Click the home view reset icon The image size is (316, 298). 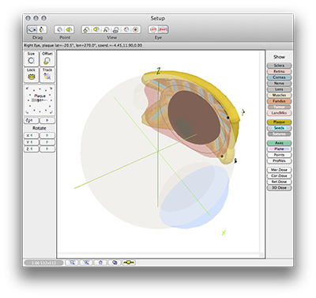click(x=100, y=262)
